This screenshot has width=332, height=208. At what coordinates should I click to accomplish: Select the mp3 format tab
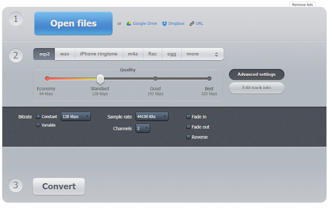click(x=44, y=54)
